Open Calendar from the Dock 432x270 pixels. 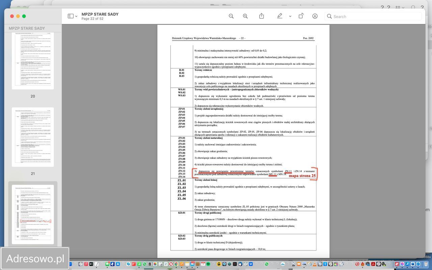(203, 264)
